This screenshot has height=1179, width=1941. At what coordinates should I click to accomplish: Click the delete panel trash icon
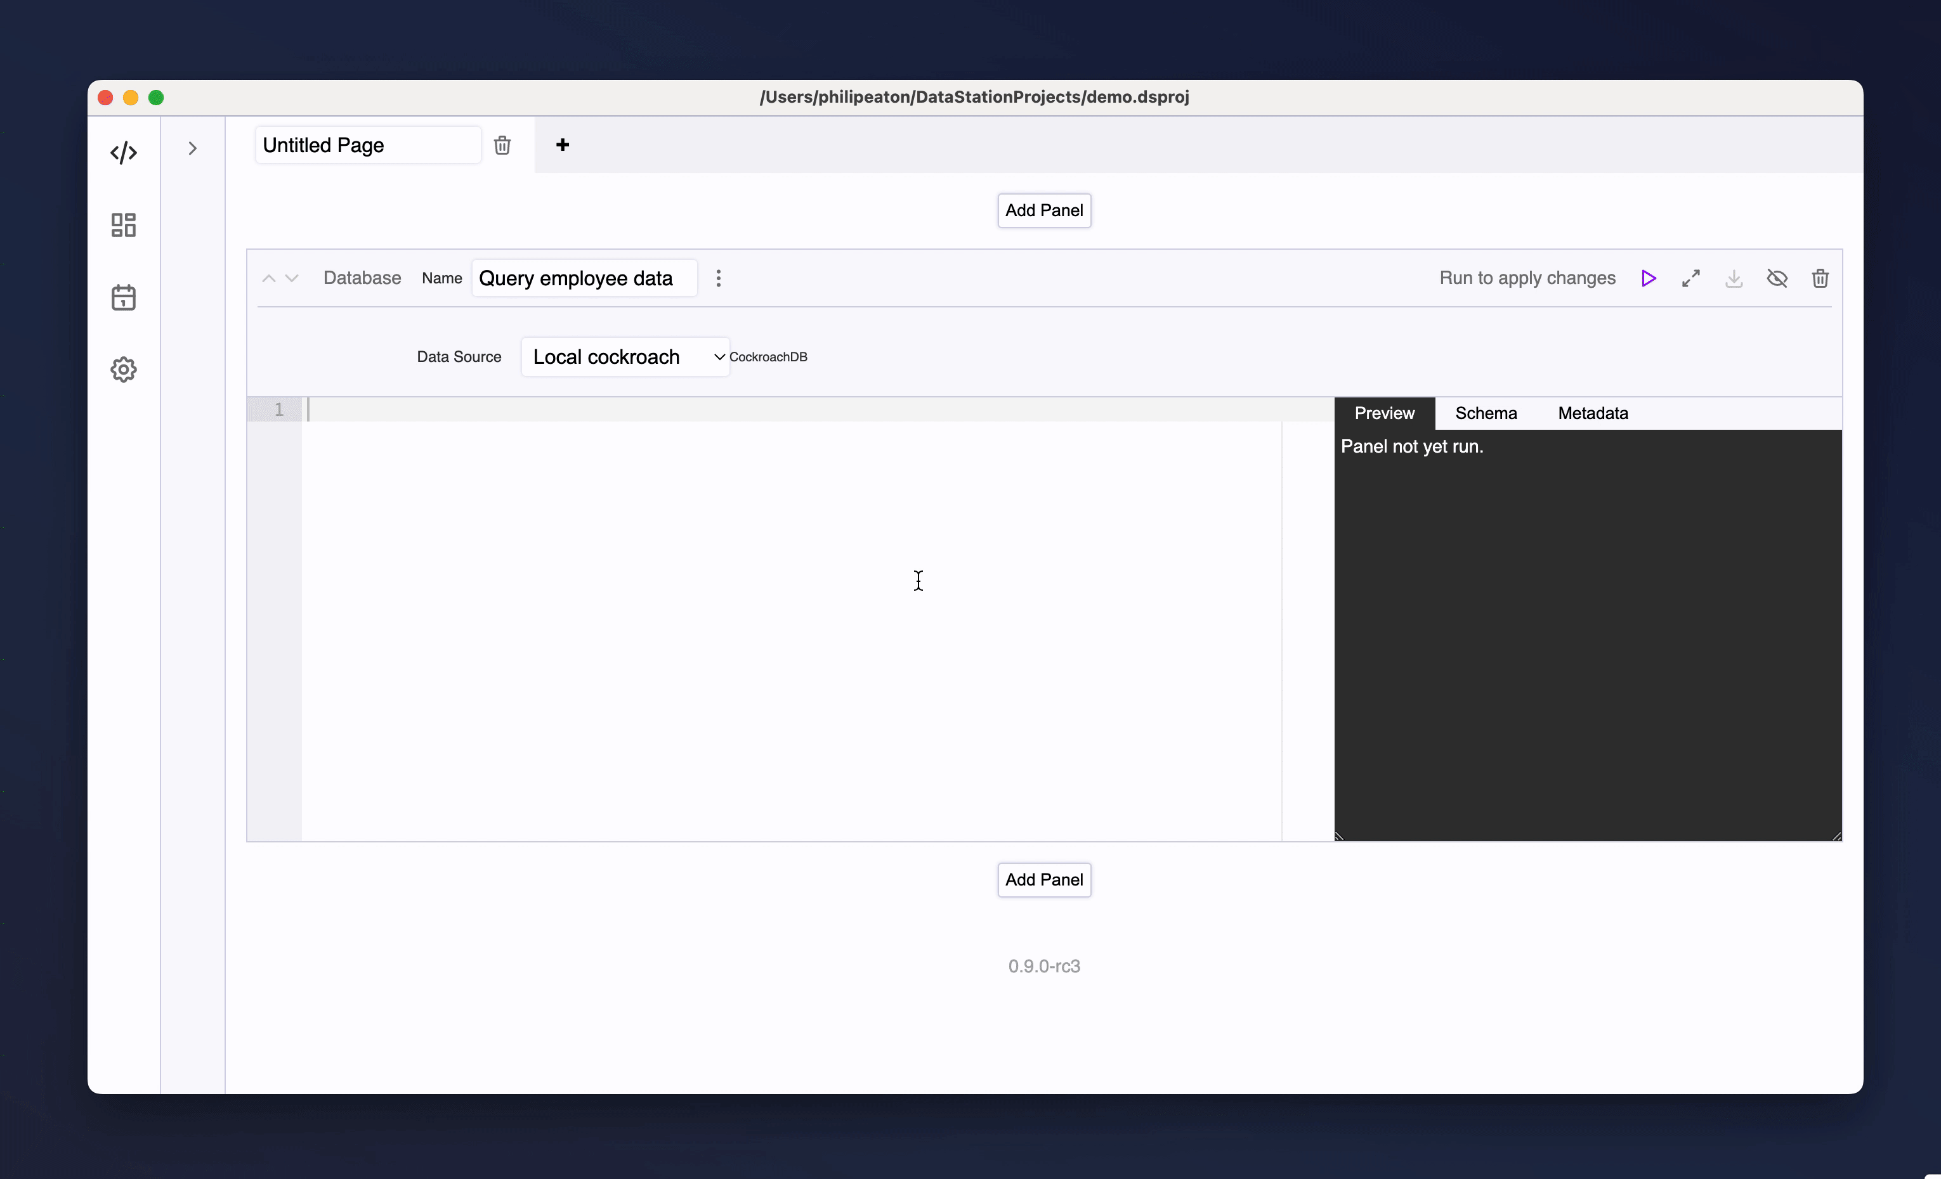[1820, 277]
